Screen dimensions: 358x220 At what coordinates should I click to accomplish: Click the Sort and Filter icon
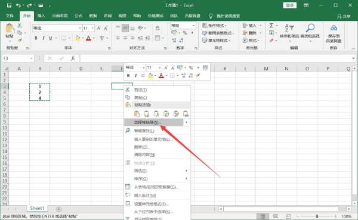point(289,28)
